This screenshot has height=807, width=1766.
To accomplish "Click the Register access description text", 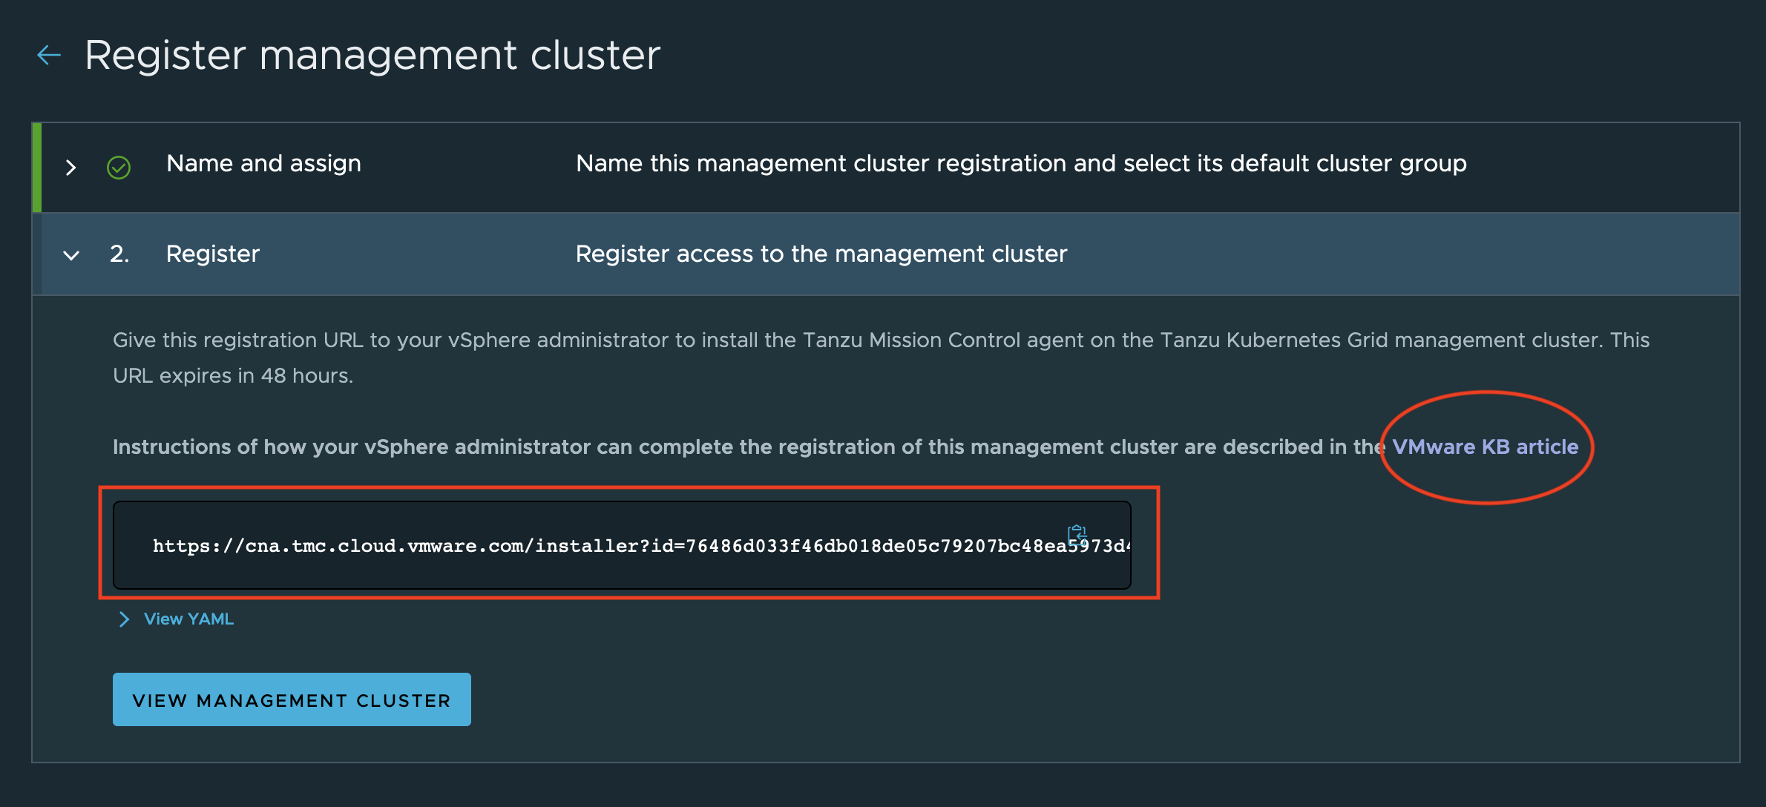I will pos(821,254).
